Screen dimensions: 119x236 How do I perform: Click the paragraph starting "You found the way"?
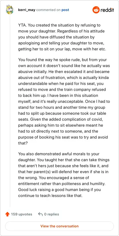coord(64,101)
